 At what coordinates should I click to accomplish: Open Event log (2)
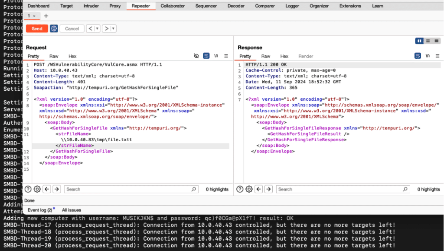(40, 210)
